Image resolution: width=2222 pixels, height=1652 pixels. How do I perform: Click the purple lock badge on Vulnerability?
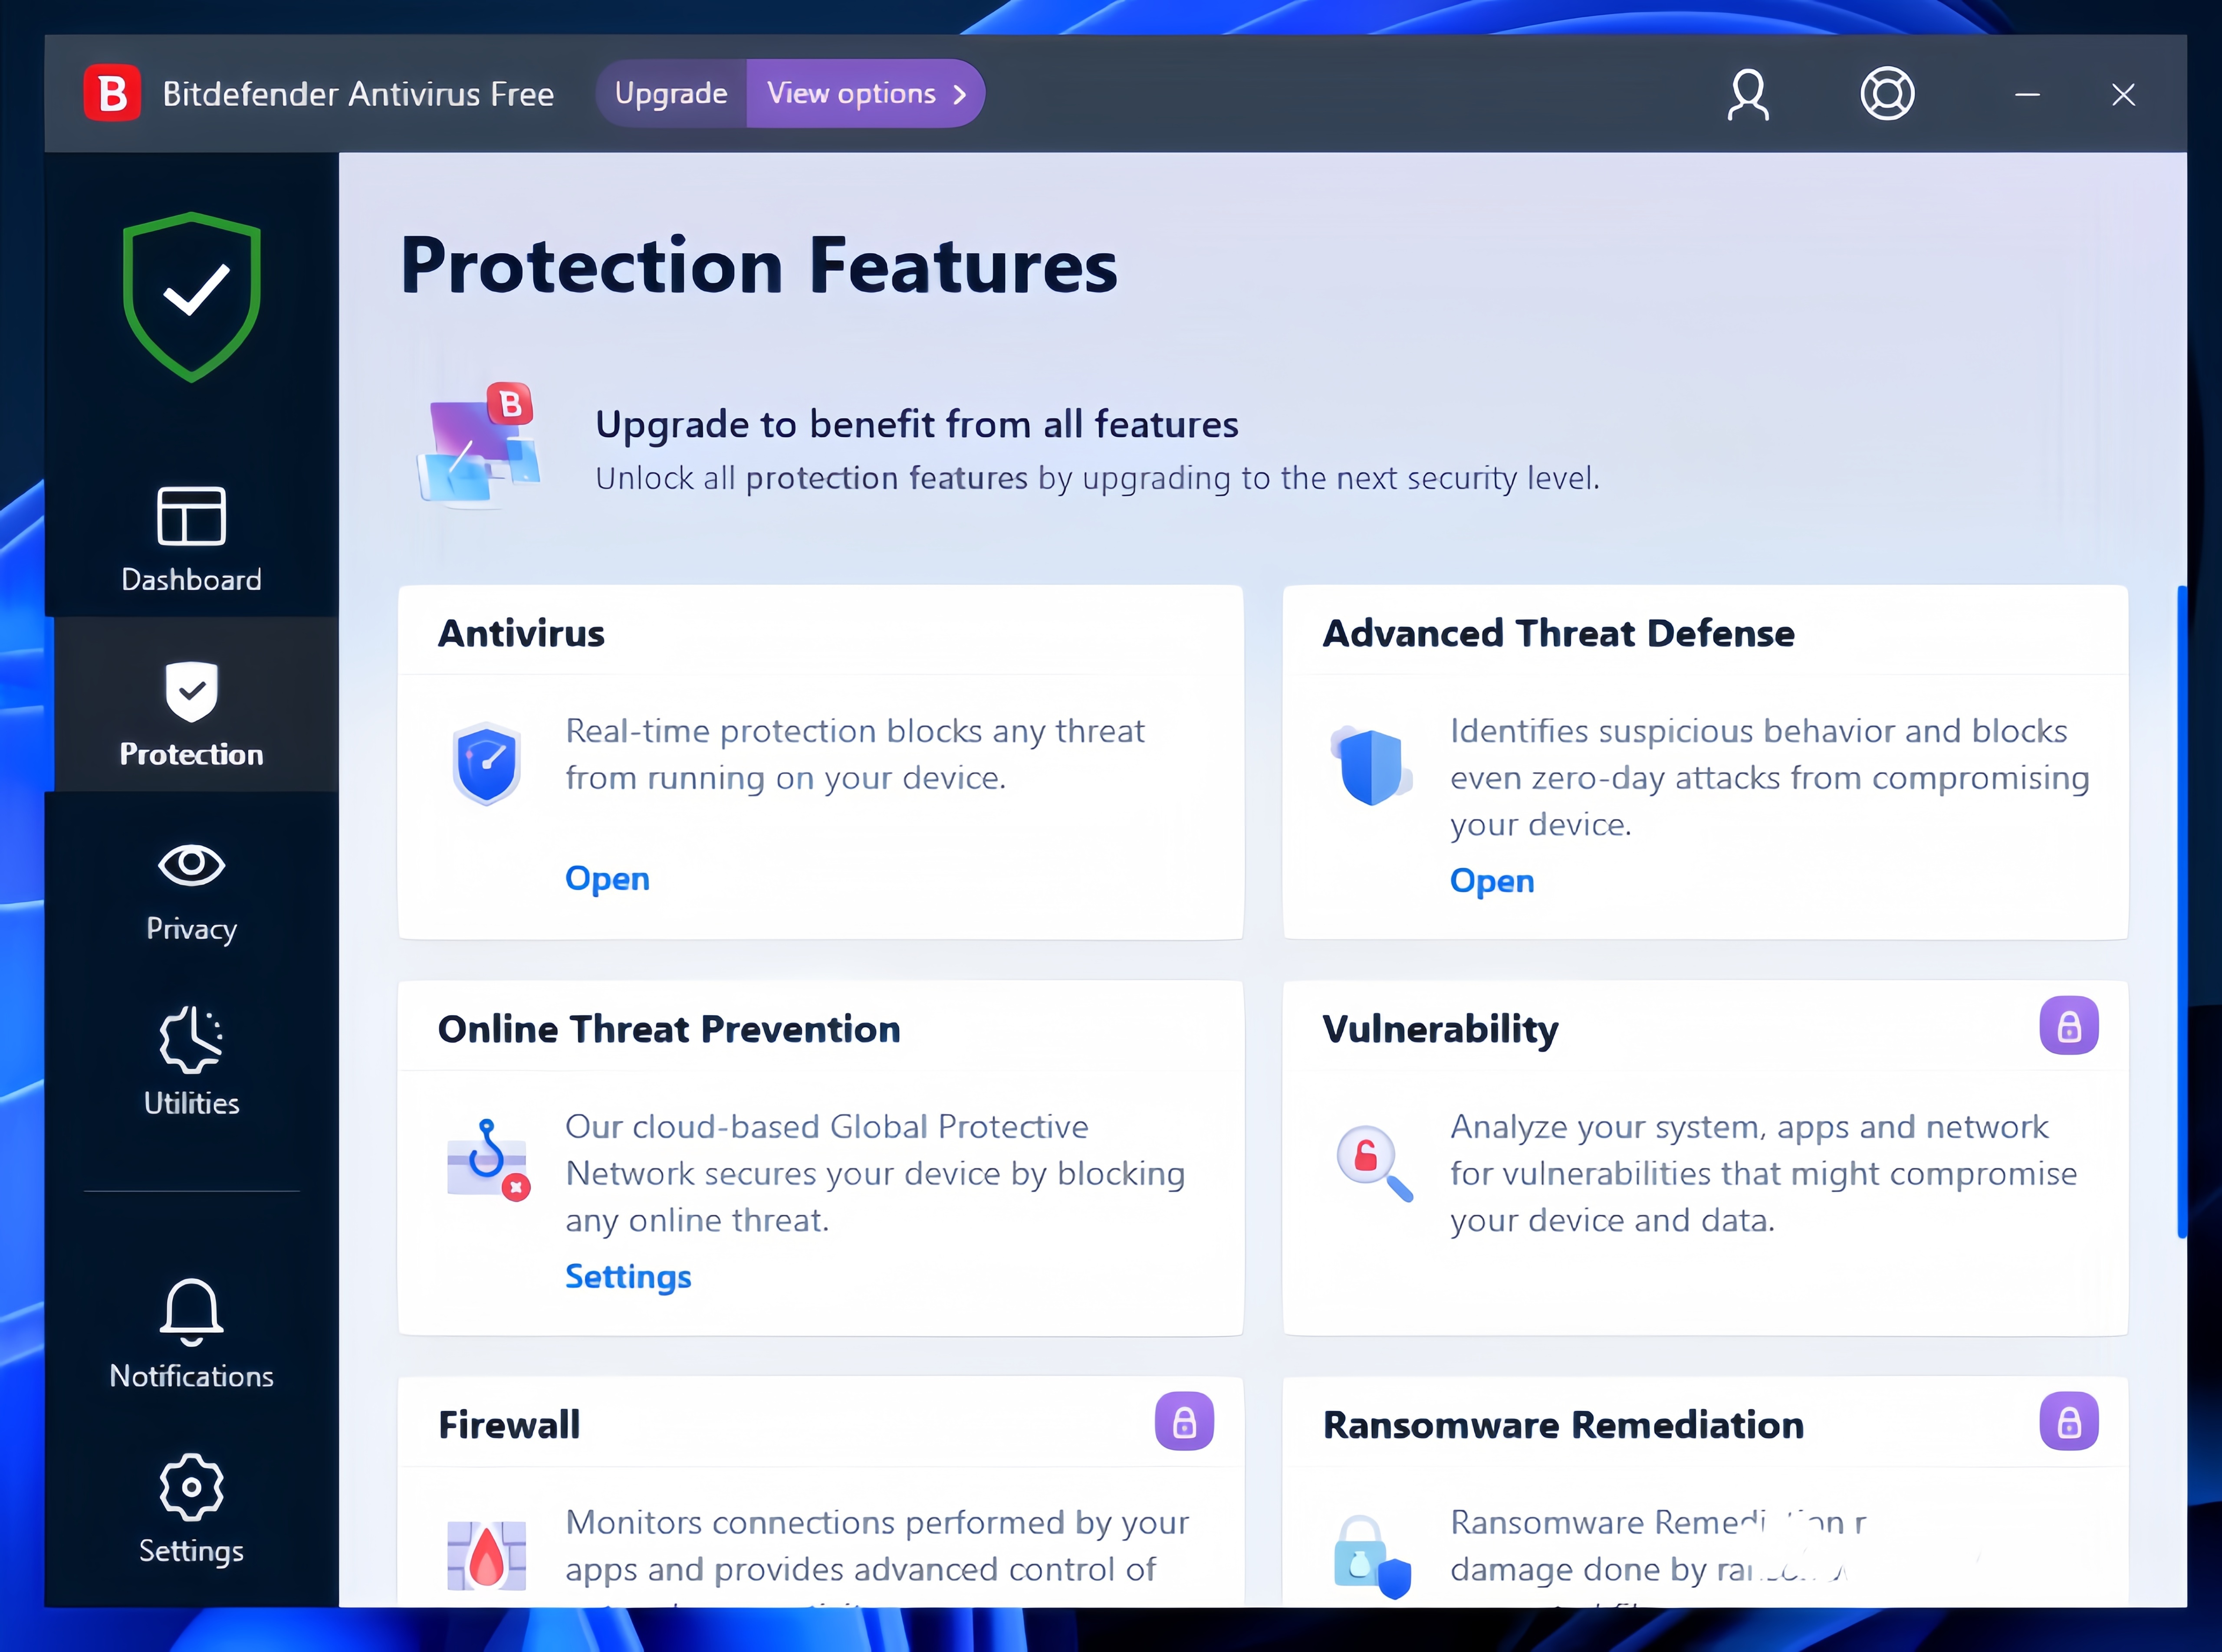click(x=2069, y=1025)
